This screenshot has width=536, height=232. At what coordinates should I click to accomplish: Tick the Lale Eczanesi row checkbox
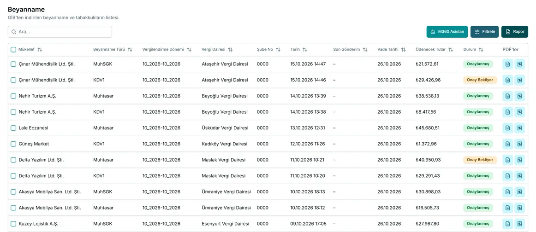click(13, 128)
